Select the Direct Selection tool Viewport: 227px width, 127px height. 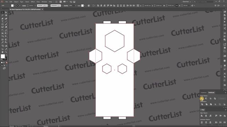click(6, 13)
